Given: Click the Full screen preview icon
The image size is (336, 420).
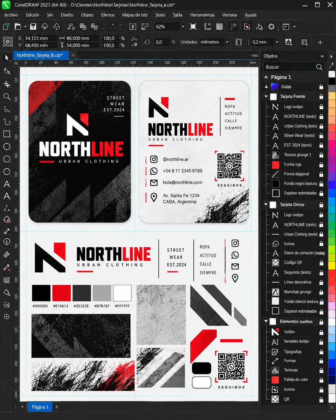Looking at the screenshot, I should point(193,27).
